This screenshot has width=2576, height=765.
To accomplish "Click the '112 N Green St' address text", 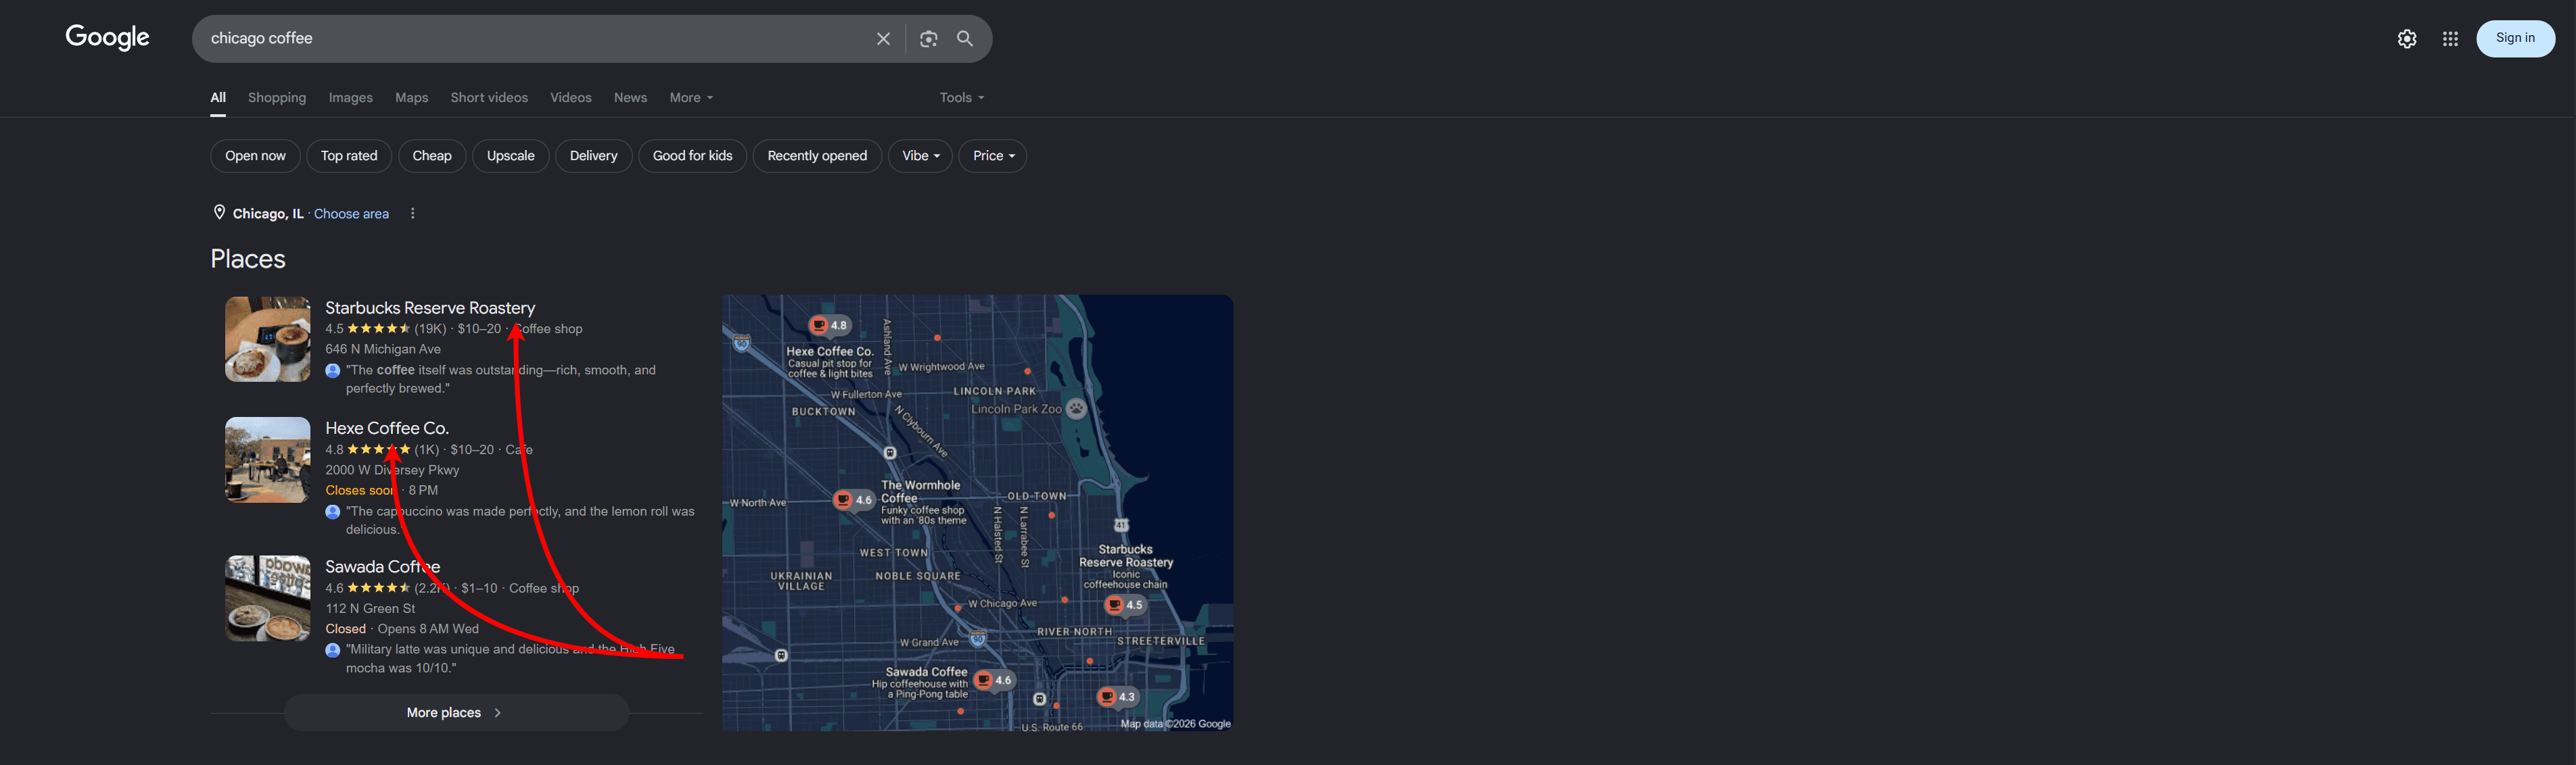I will pyautogui.click(x=370, y=609).
